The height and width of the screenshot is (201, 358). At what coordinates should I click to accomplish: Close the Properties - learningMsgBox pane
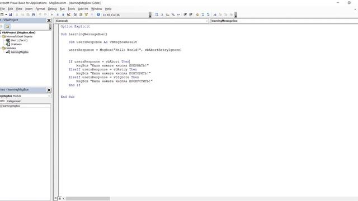pyautogui.click(x=49, y=90)
